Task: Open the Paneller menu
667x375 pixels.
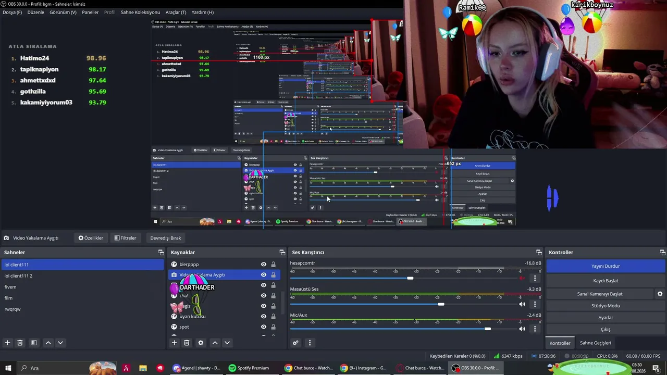Action: click(x=90, y=12)
